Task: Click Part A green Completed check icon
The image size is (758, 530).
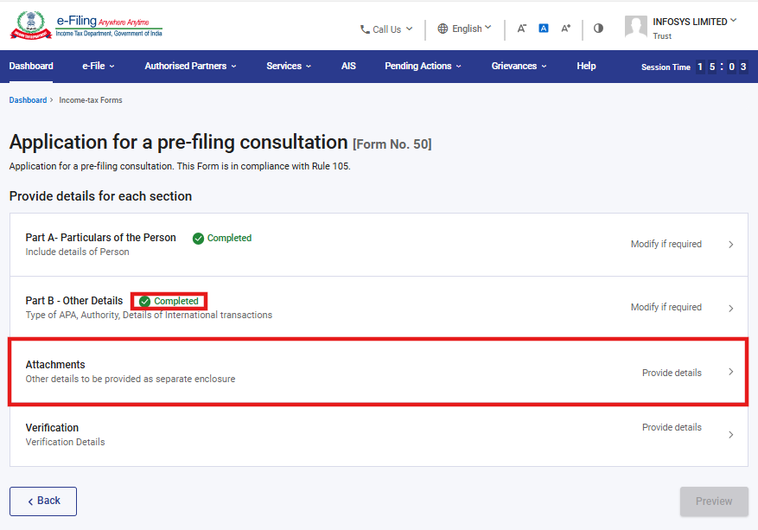Action: [x=198, y=238]
